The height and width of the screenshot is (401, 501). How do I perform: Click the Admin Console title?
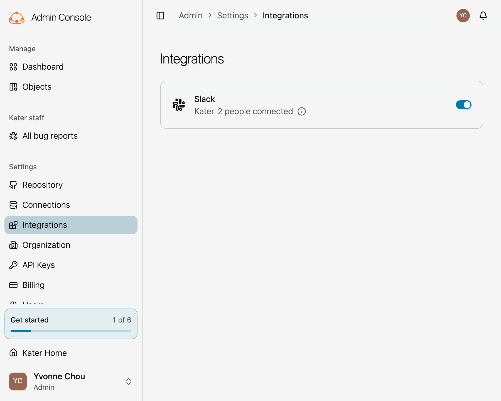61,18
